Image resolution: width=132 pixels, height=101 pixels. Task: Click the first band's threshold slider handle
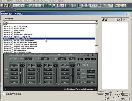tap(20, 73)
